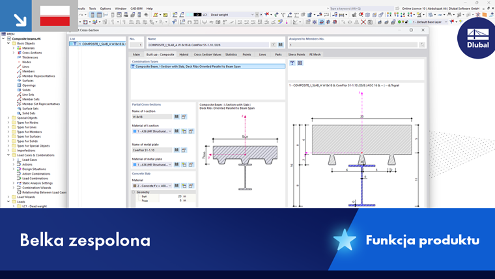The height and width of the screenshot is (279, 495).
Task: Click brown color swatch of concrete material
Action: [x=135, y=186]
